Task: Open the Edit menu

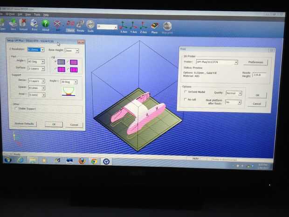Action: pos(20,14)
